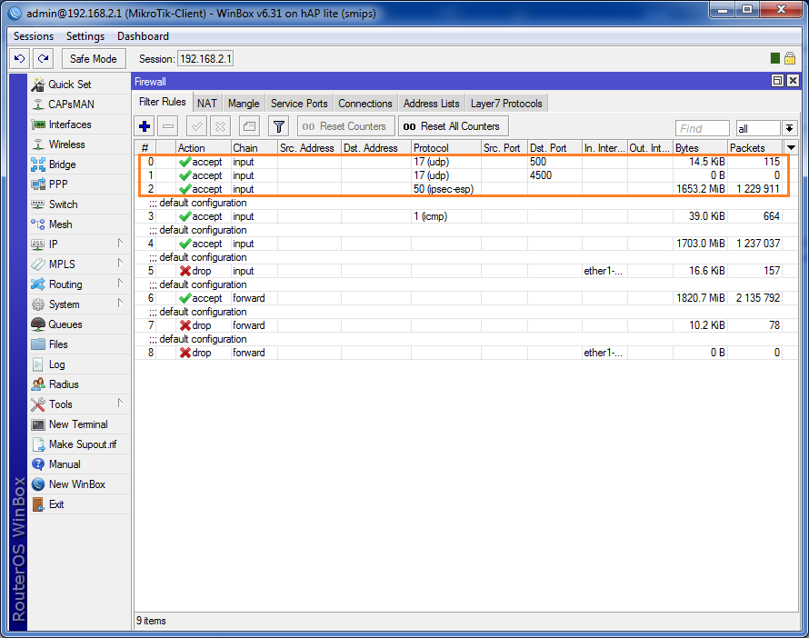Click the padlock icon at top right

click(x=790, y=58)
